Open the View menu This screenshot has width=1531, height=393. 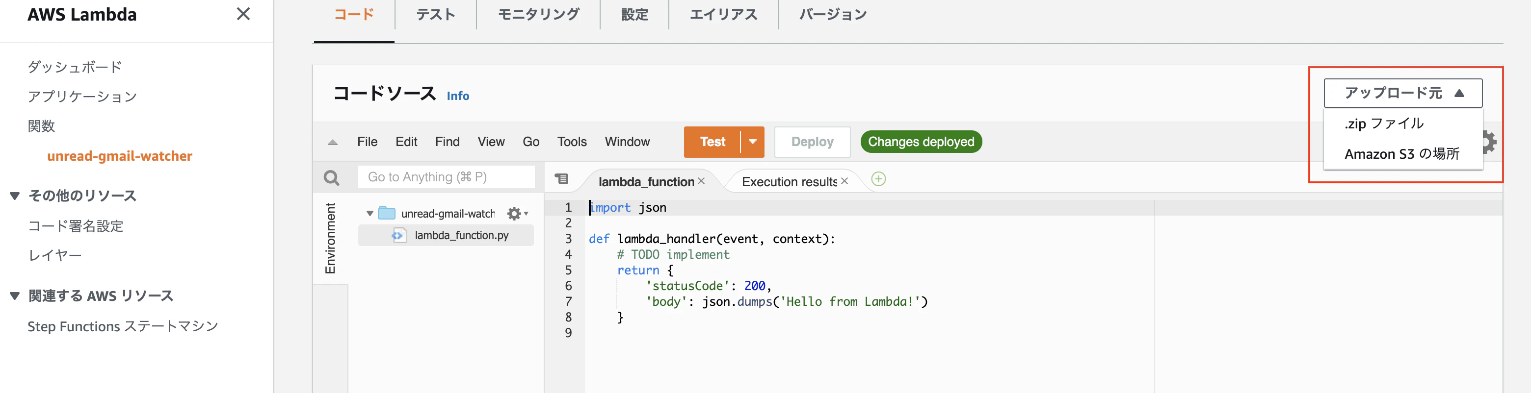coord(491,142)
